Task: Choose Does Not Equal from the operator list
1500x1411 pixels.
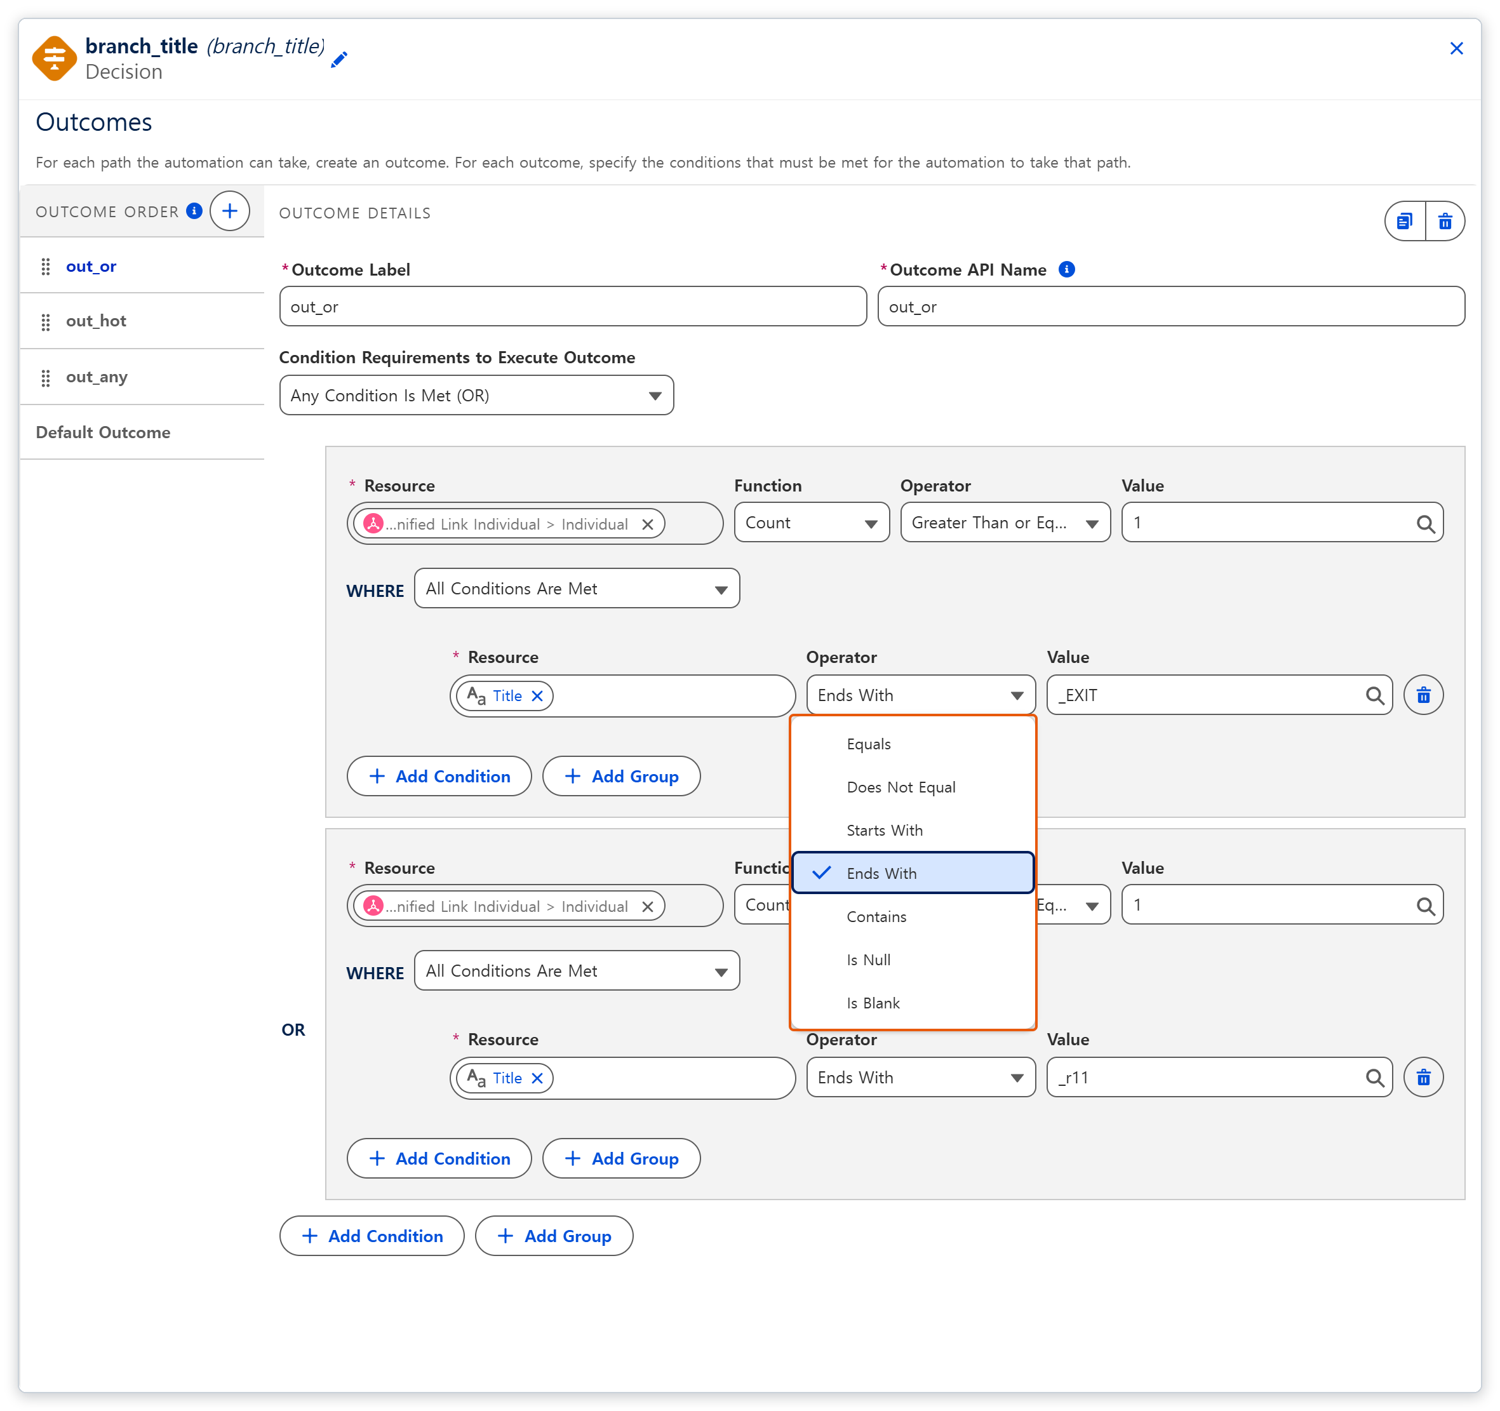Action: [913, 787]
